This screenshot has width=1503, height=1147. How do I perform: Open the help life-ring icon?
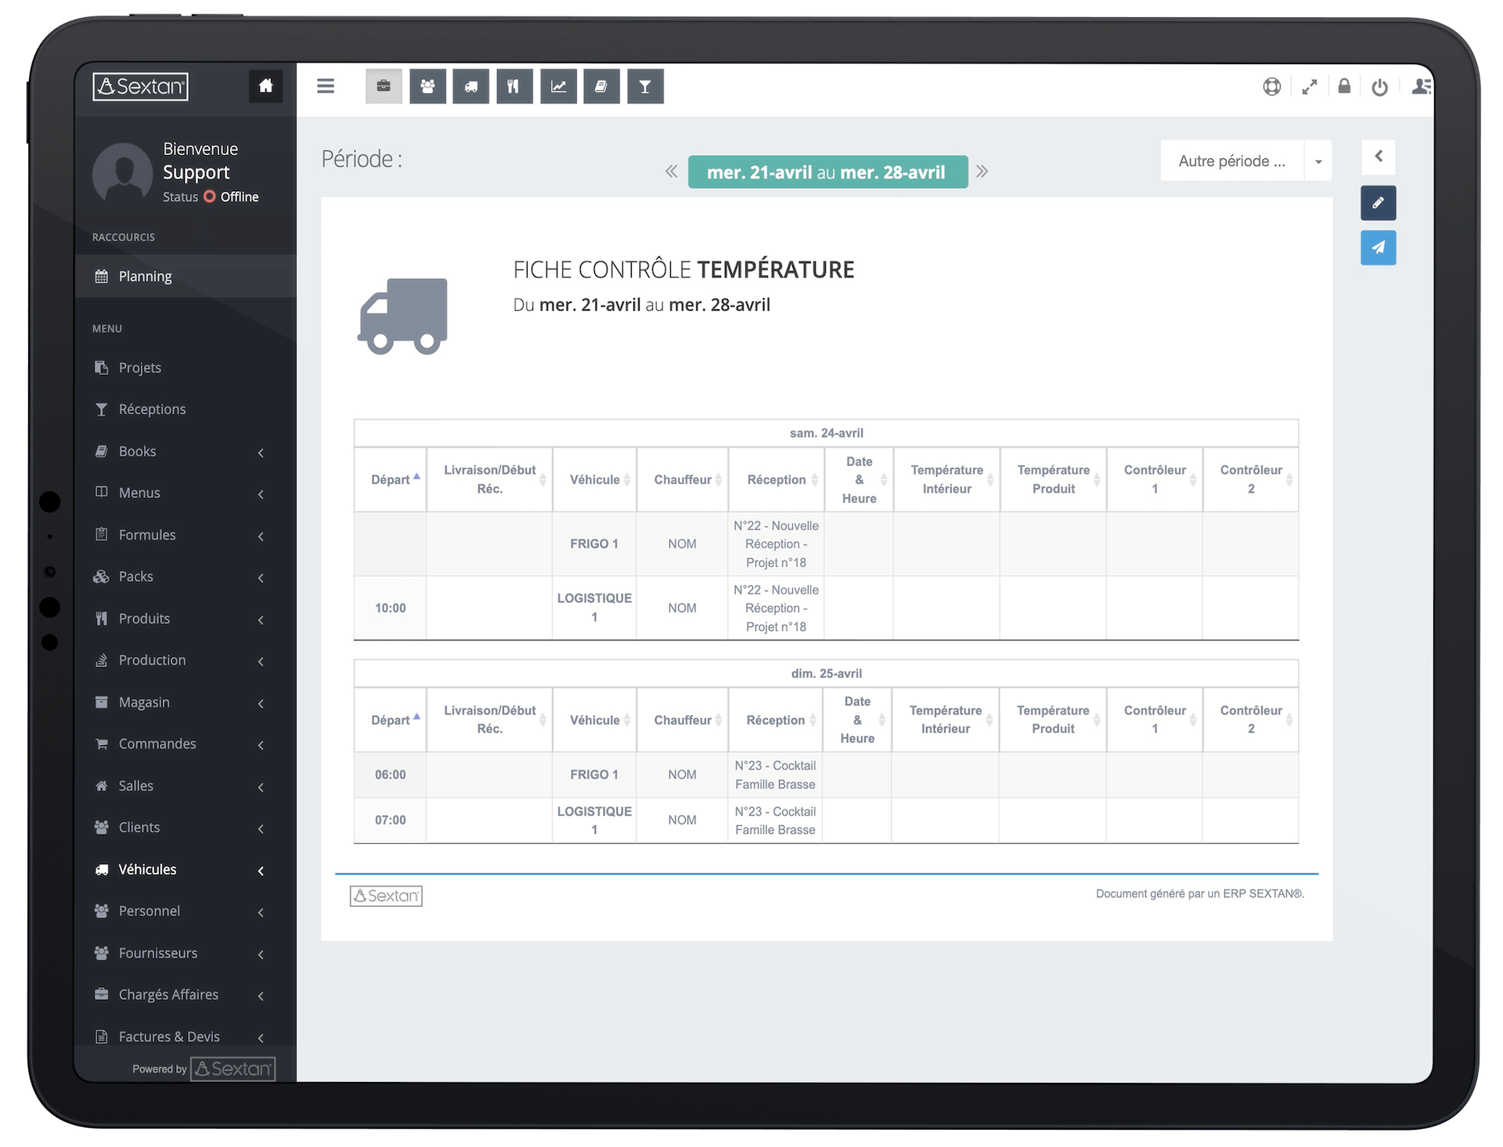tap(1271, 87)
